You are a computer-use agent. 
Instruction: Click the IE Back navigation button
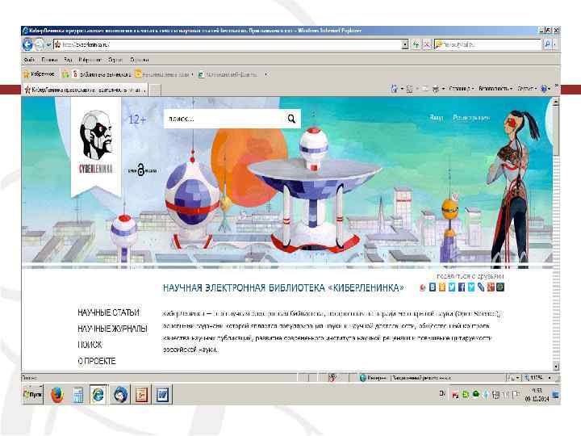point(27,44)
